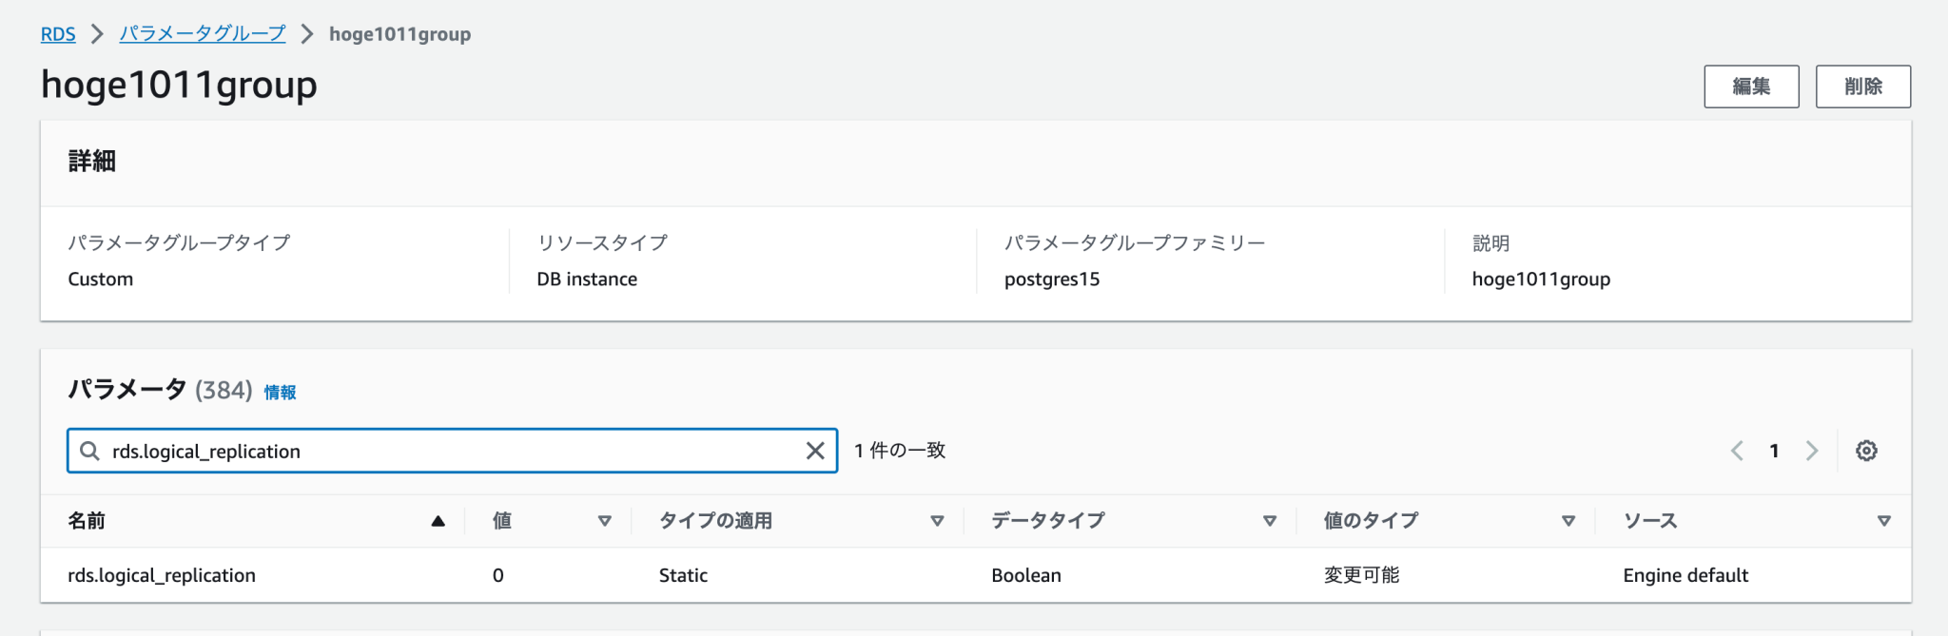
Task: Open table preferences gear icon
Action: [x=1866, y=451]
